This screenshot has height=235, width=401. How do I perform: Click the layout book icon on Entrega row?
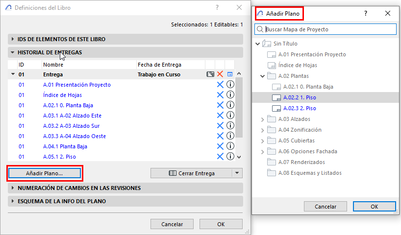tap(210, 74)
